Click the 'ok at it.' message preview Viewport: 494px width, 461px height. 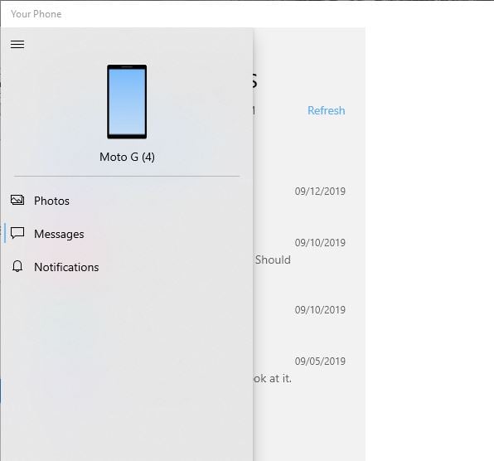tap(273, 378)
